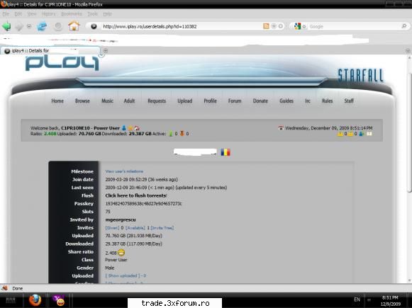412x308 pixels.
Task: Reload the page with the blue refresh icon
Action: (42, 26)
